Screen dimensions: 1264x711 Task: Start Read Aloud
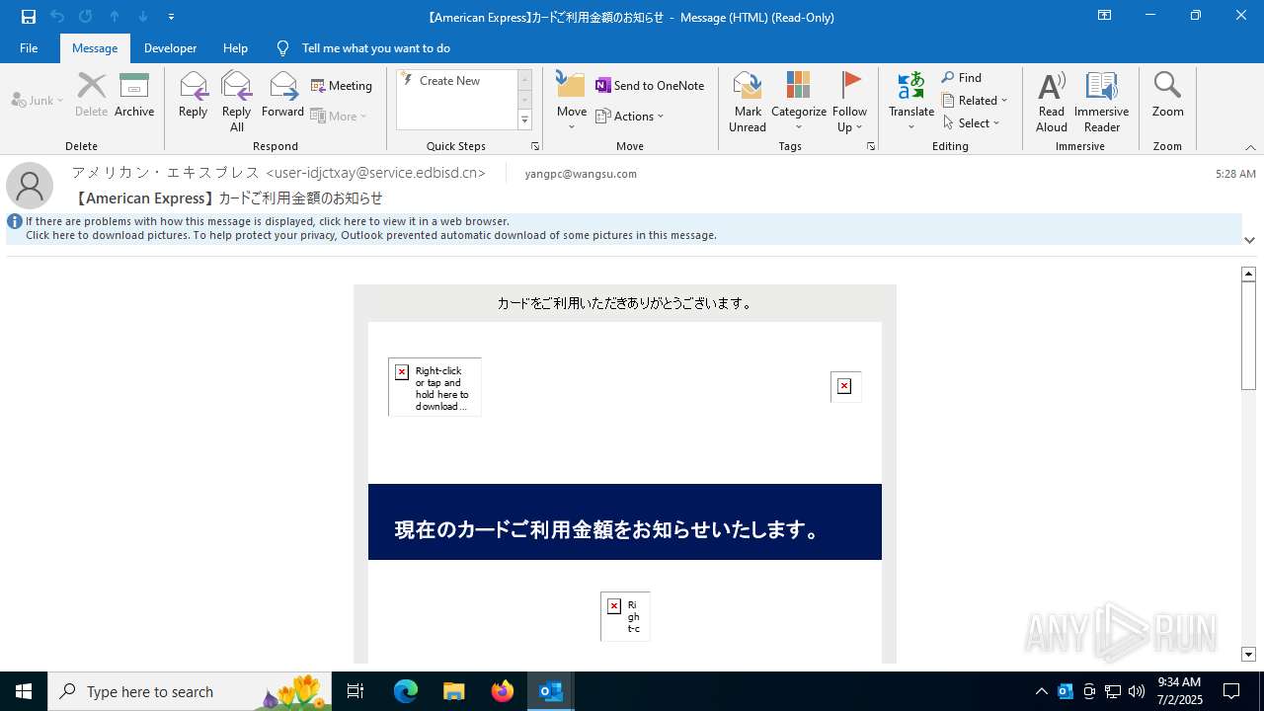1052,102
